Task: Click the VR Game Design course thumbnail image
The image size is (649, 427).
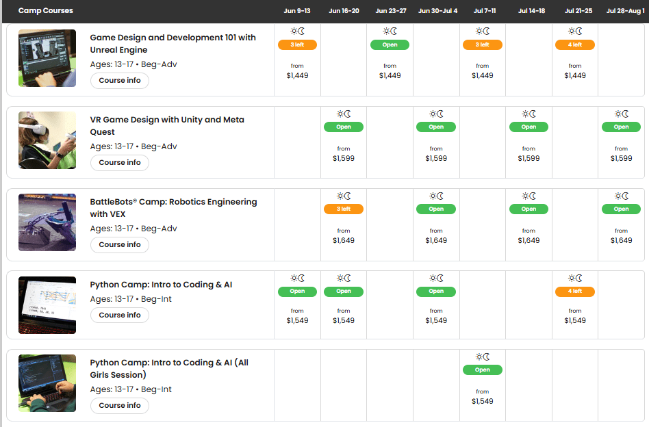Action: pyautogui.click(x=47, y=140)
